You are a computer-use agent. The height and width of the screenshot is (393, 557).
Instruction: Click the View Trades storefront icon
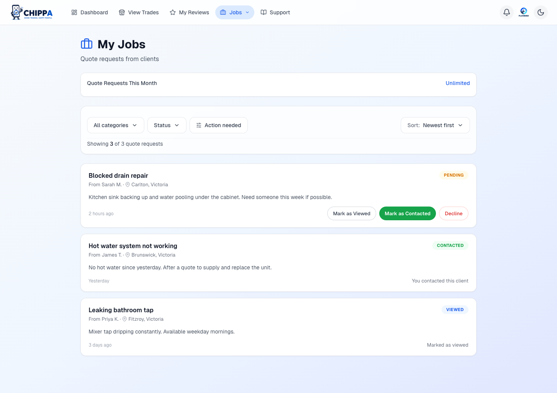click(x=122, y=12)
